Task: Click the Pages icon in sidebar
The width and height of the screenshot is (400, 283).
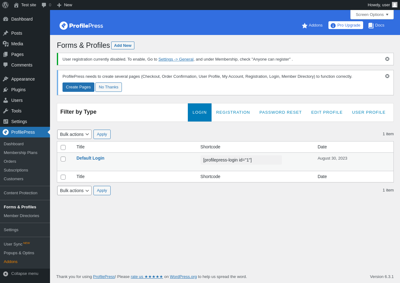Action: coord(6,54)
